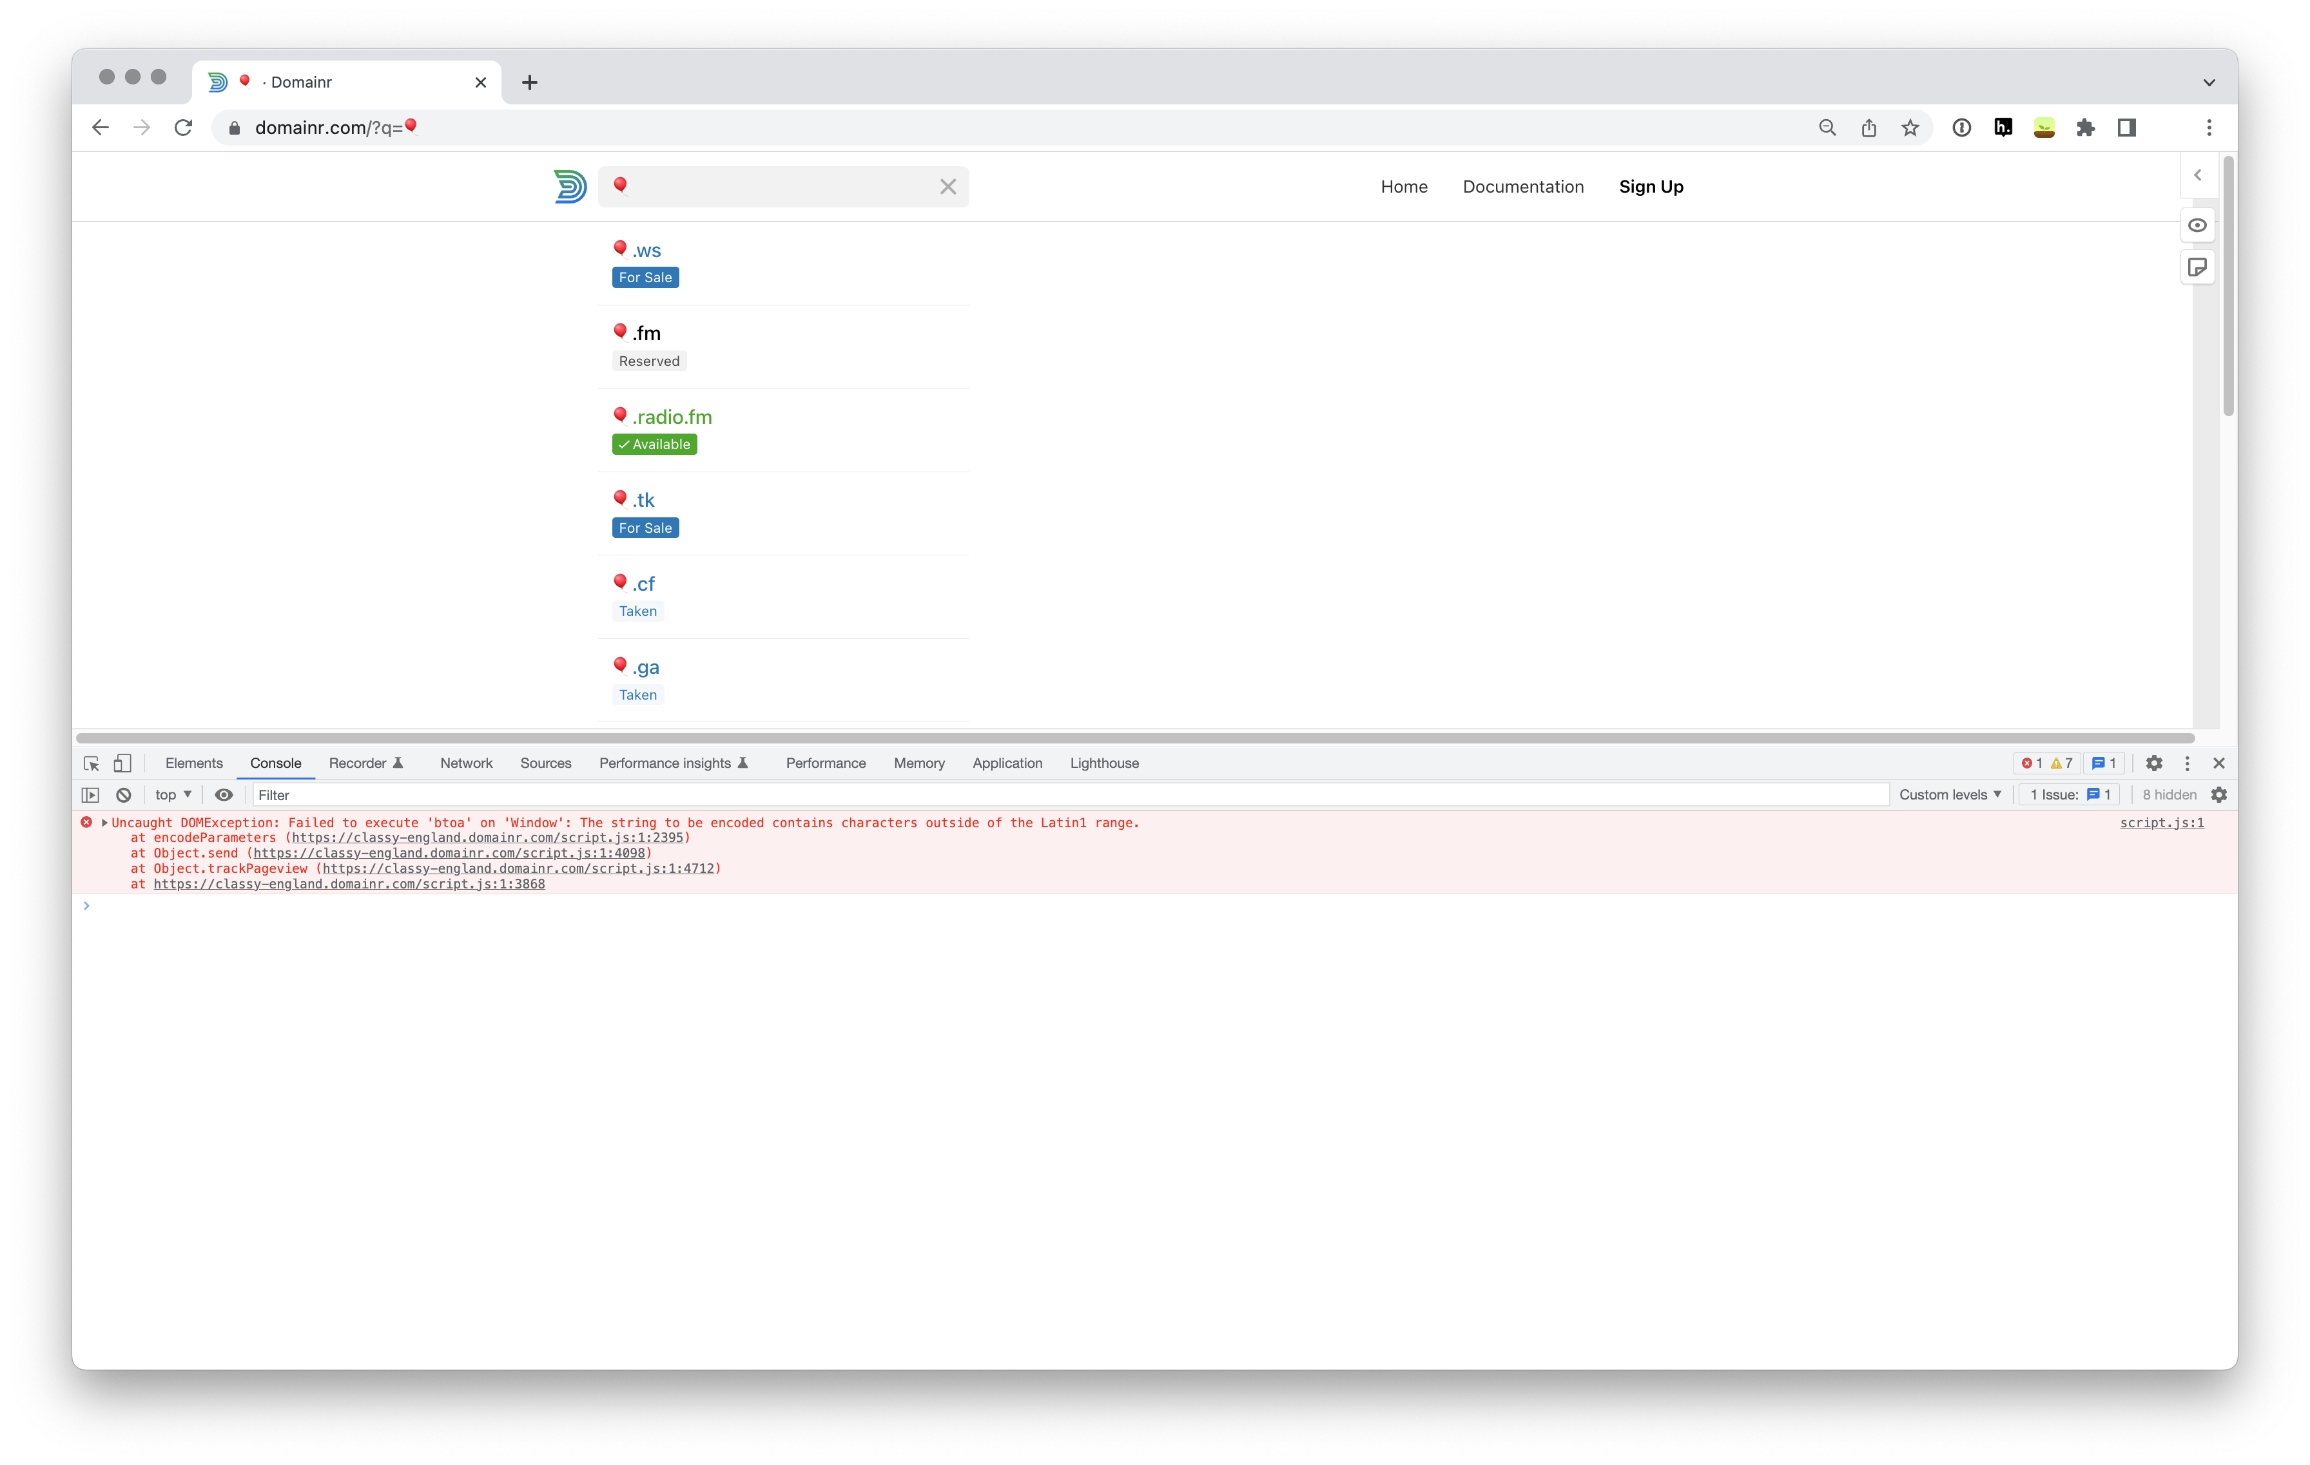Open the top context dropdown
Viewport: 2310px width, 1465px height.
[x=173, y=795]
